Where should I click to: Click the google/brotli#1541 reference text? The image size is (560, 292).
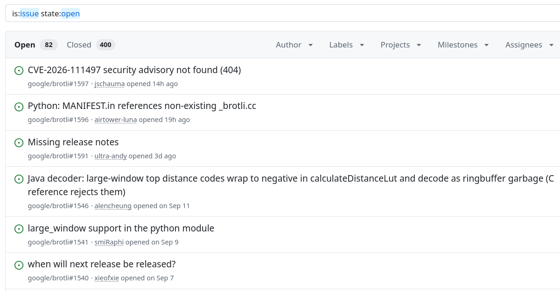(58, 242)
